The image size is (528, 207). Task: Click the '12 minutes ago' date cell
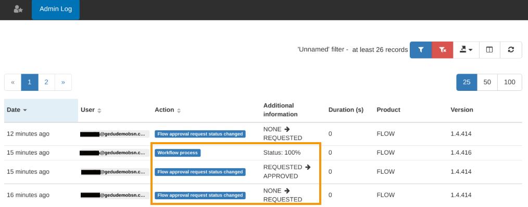click(x=28, y=134)
